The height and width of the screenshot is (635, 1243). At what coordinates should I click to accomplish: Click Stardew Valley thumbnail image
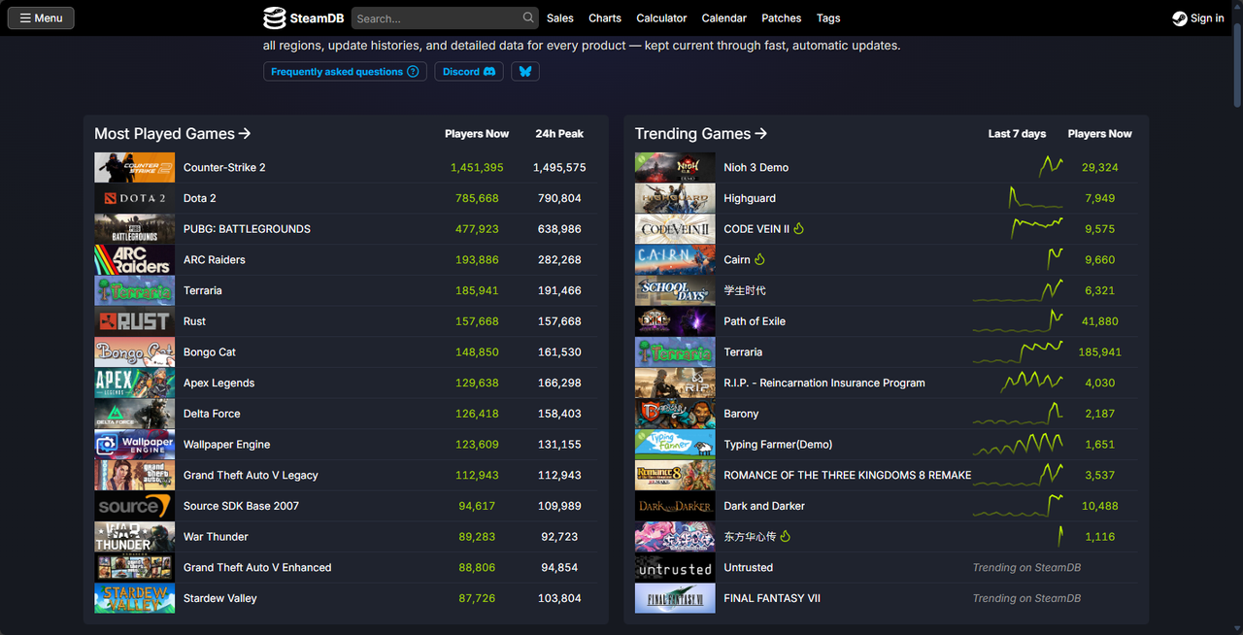[134, 598]
